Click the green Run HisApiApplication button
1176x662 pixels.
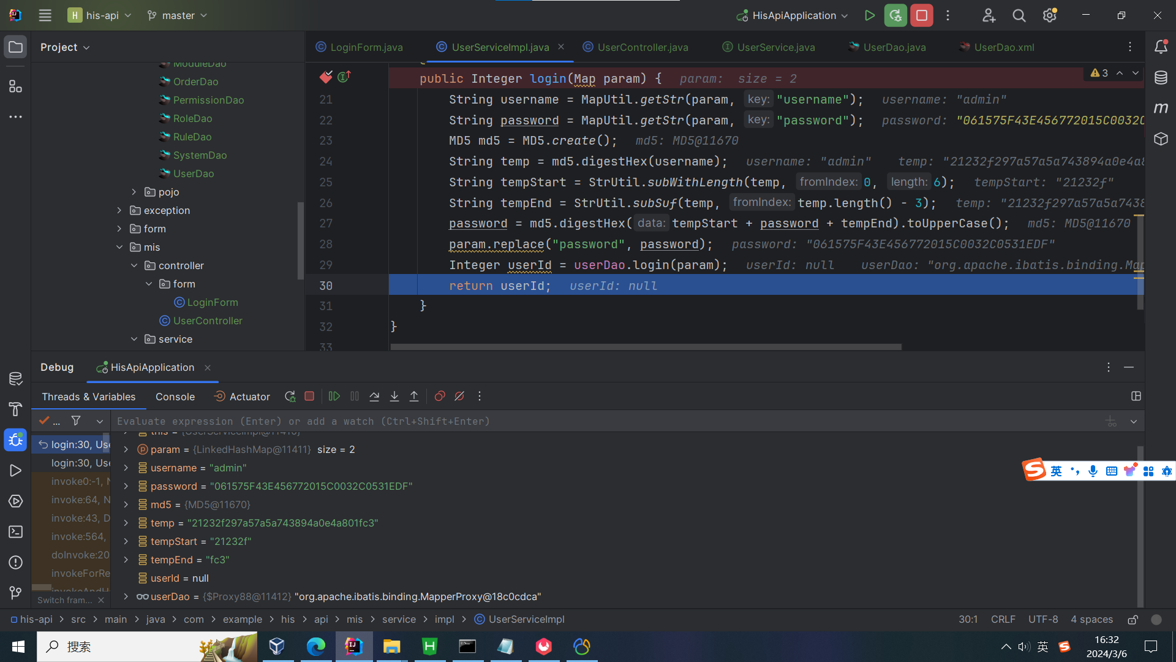869,15
